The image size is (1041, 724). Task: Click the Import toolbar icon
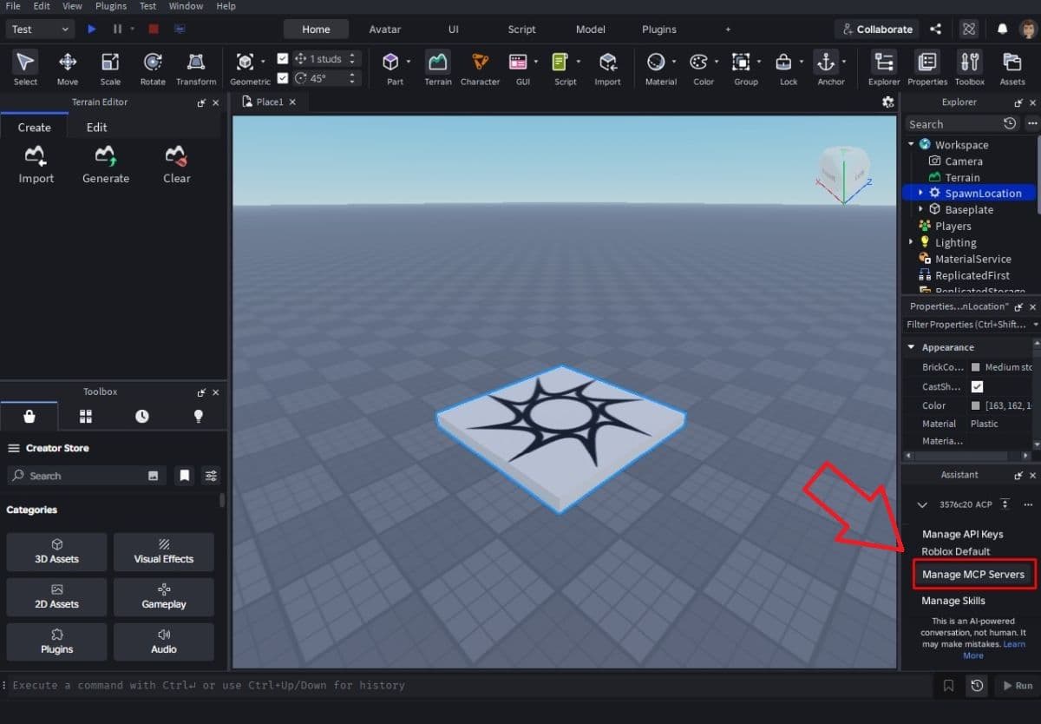(607, 69)
